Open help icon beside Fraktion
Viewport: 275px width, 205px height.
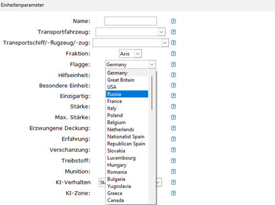click(x=173, y=53)
